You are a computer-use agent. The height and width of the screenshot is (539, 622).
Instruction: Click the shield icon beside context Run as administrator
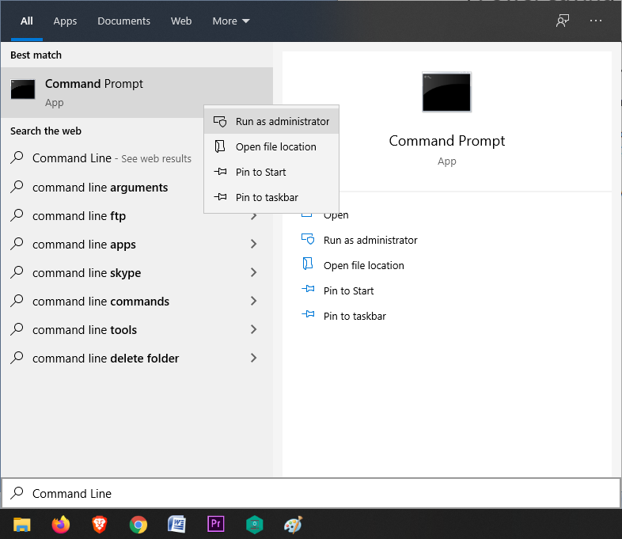point(220,121)
